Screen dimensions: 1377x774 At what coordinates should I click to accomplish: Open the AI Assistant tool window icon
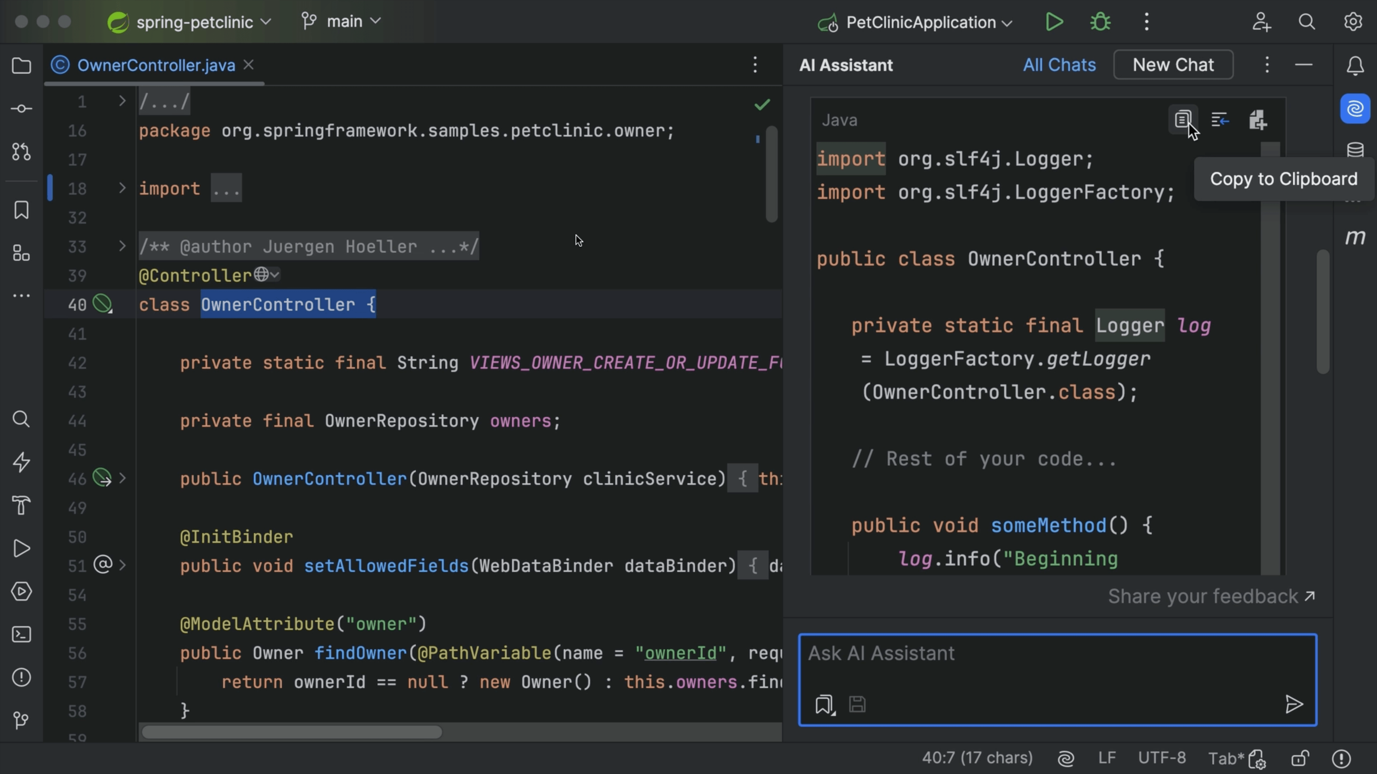1355,109
